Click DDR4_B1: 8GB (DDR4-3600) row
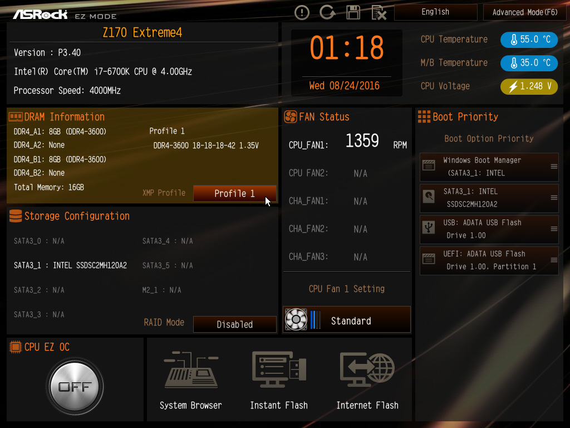The image size is (570, 428). point(60,159)
